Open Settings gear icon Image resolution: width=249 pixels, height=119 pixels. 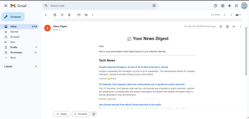[223, 6]
